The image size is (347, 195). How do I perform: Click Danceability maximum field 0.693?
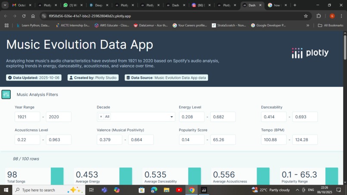coord(305,117)
